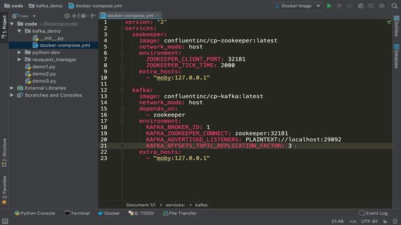Screen dimensions: 401x225
Task: Open Project panel gear settings
Action: coord(83,16)
